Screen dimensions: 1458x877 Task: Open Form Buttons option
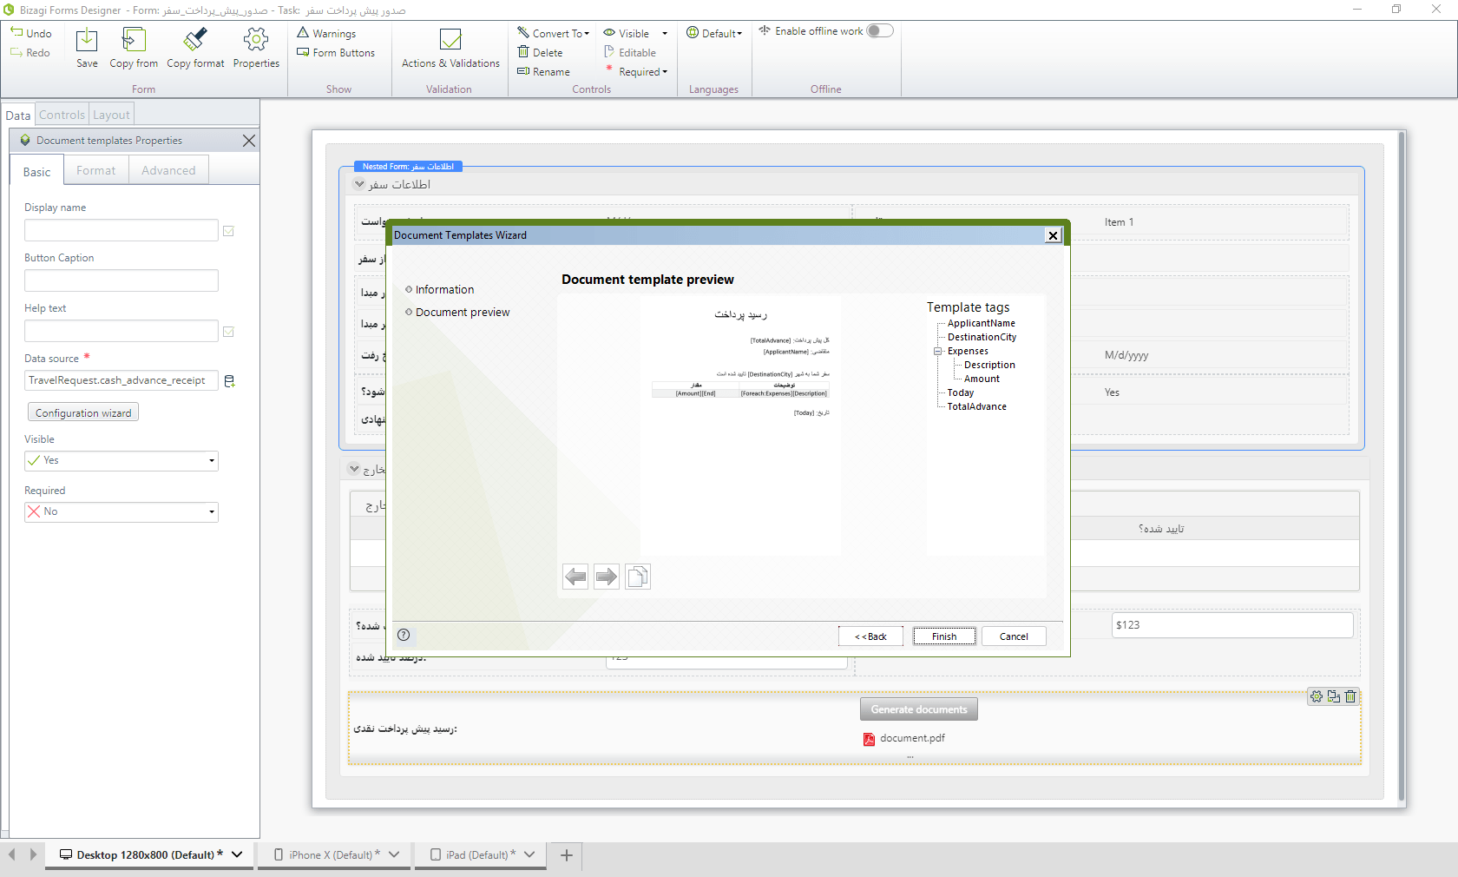[x=336, y=52]
